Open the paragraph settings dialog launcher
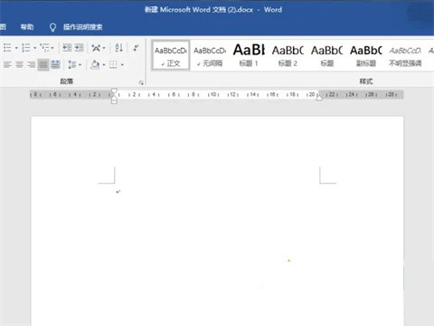The image size is (434, 326). coord(141,82)
